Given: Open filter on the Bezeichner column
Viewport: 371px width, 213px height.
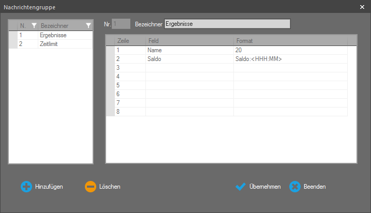Looking at the screenshot, I should 88,25.
